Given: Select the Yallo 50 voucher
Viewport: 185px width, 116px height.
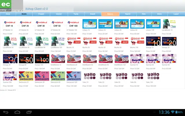Looking at the screenshot, I should pyautogui.click(x=137, y=76).
